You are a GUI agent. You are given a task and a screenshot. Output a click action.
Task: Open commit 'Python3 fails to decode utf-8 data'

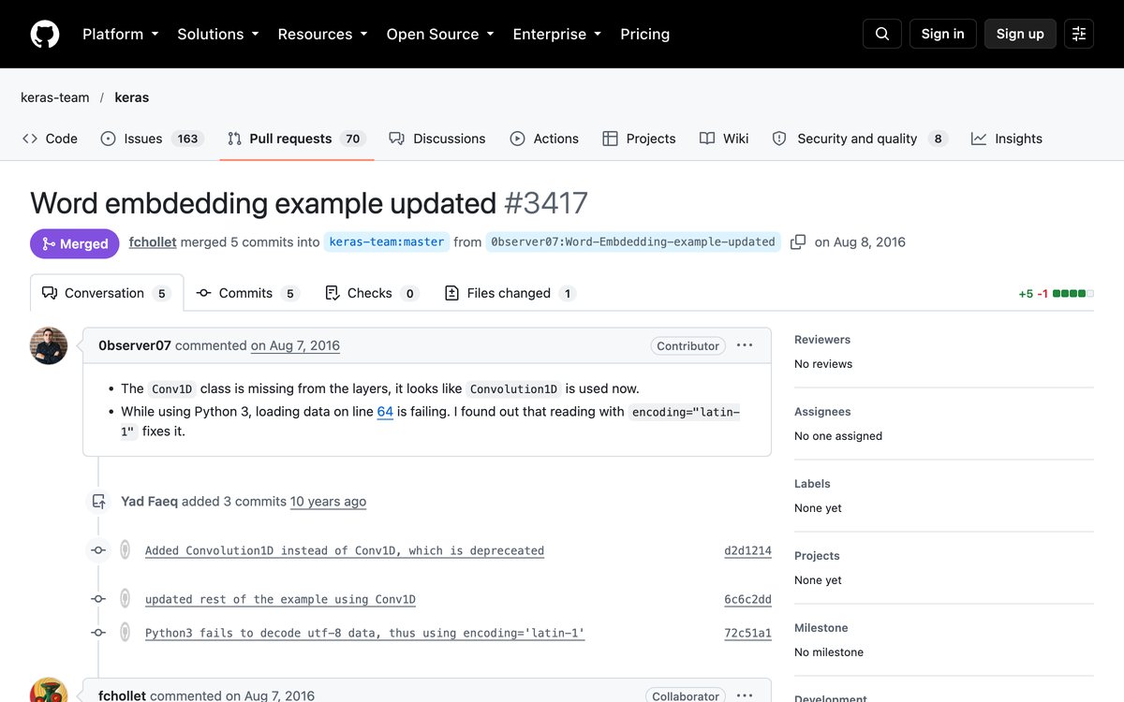click(x=364, y=633)
